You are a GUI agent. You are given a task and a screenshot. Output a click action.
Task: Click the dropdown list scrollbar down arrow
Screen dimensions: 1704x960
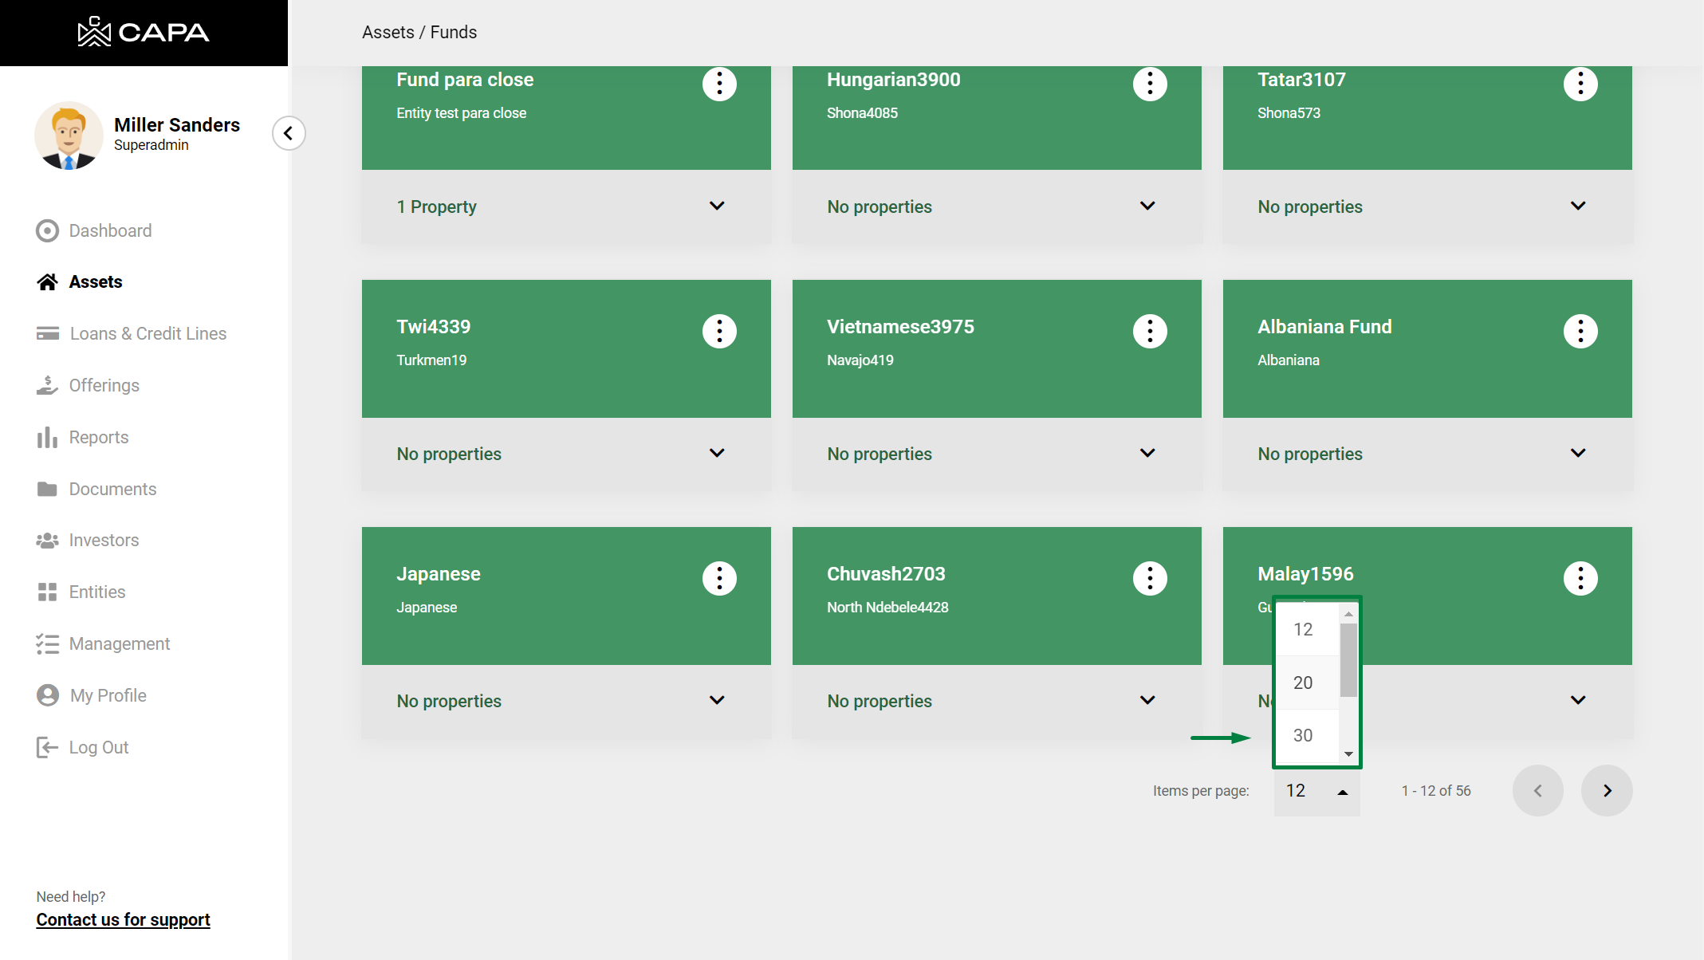1348,753
